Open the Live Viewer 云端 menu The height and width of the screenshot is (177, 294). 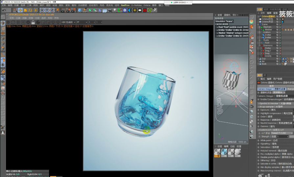pyautogui.click(x=18, y=18)
